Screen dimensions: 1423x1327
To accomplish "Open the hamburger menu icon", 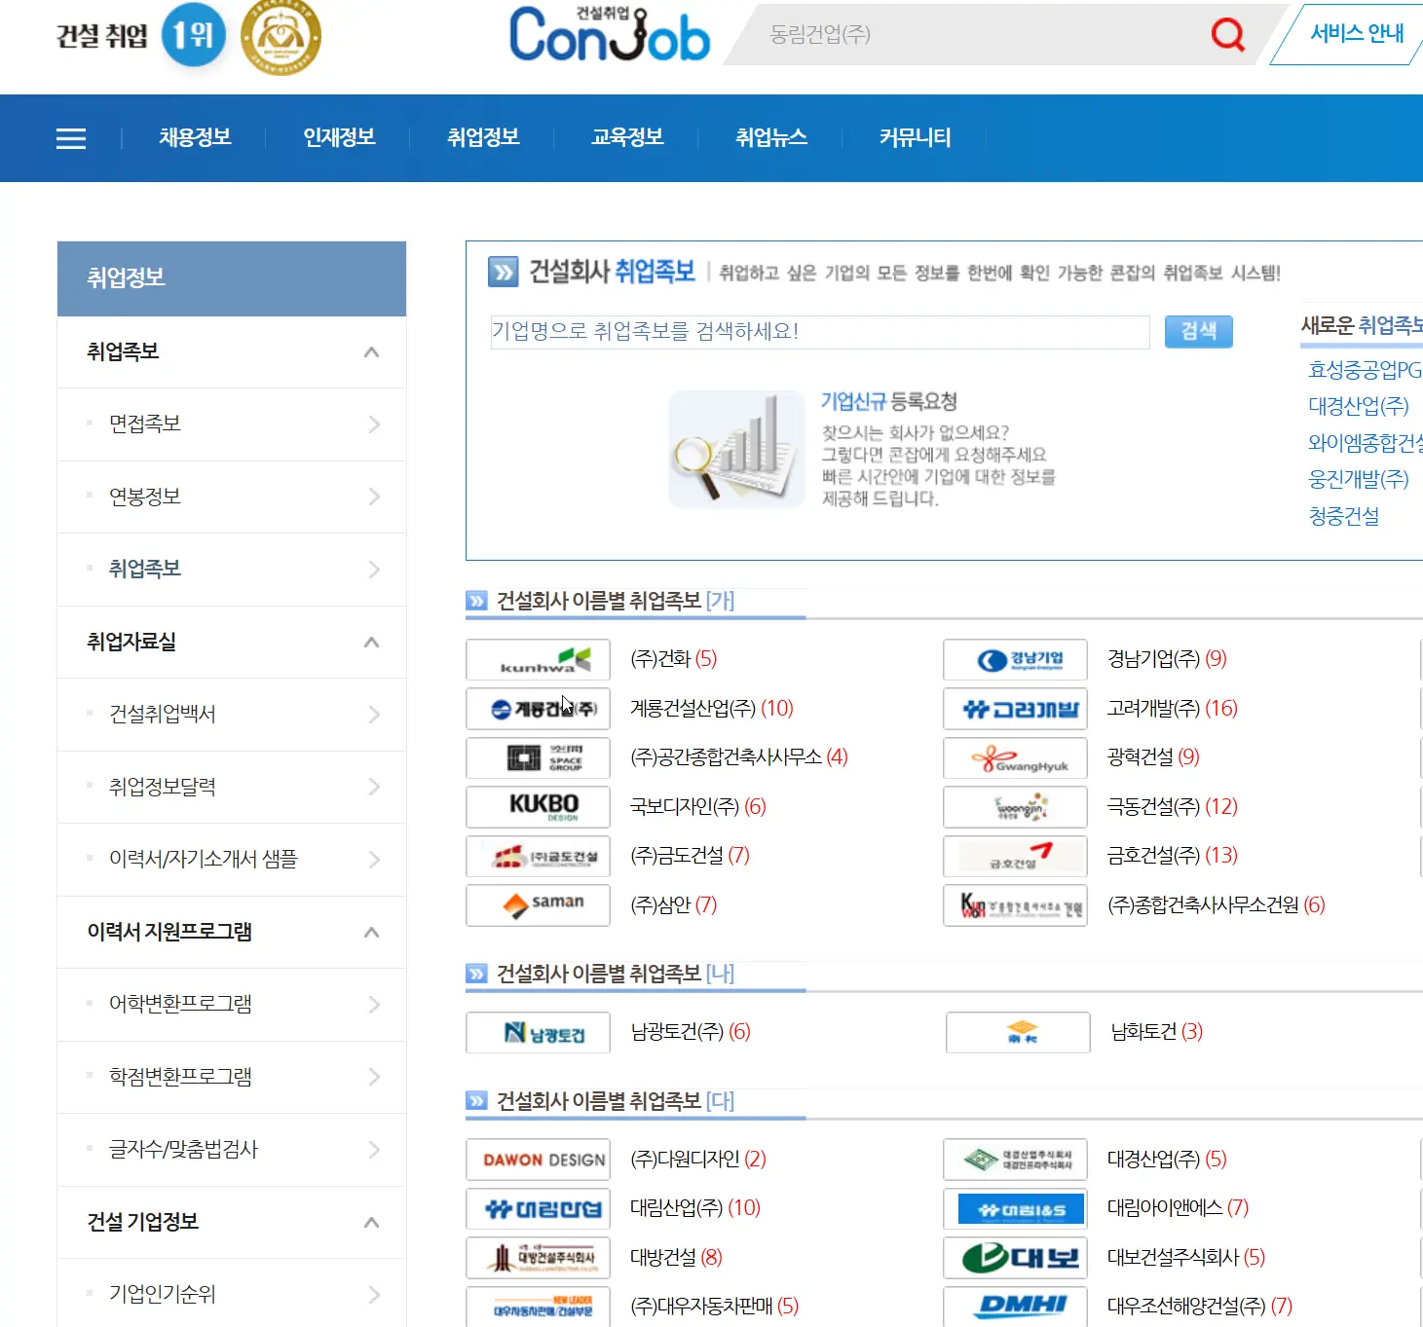I will coord(71,138).
